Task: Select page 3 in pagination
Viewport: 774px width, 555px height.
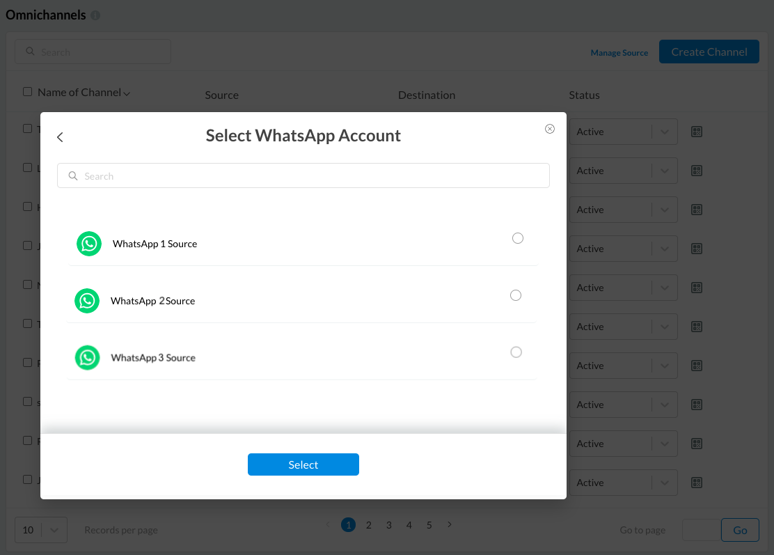Action: pos(389,525)
